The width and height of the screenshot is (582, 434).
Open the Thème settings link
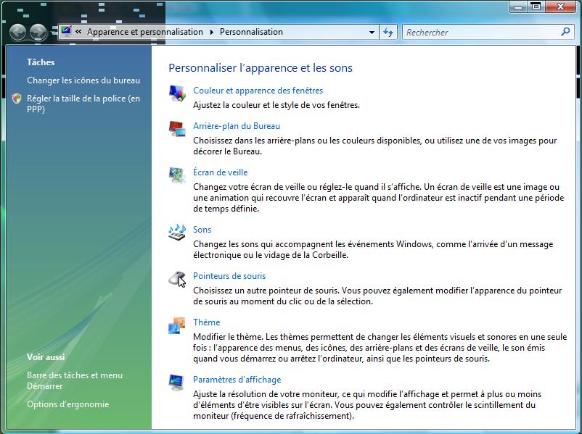(x=206, y=322)
